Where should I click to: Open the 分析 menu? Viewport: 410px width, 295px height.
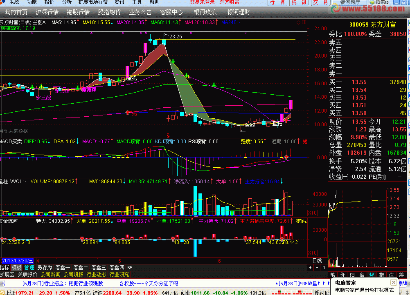coord(67,2)
